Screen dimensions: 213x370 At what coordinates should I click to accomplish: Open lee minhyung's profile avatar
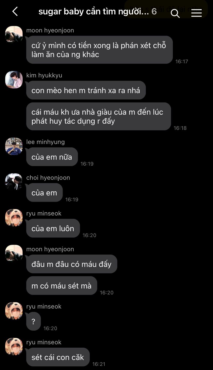[x=14, y=146]
